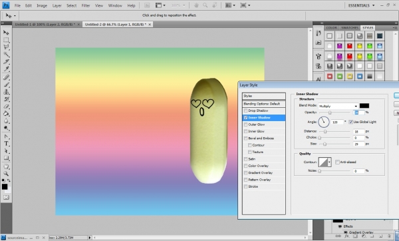Select the Brush tool
This screenshot has width=399, height=241.
6,85
